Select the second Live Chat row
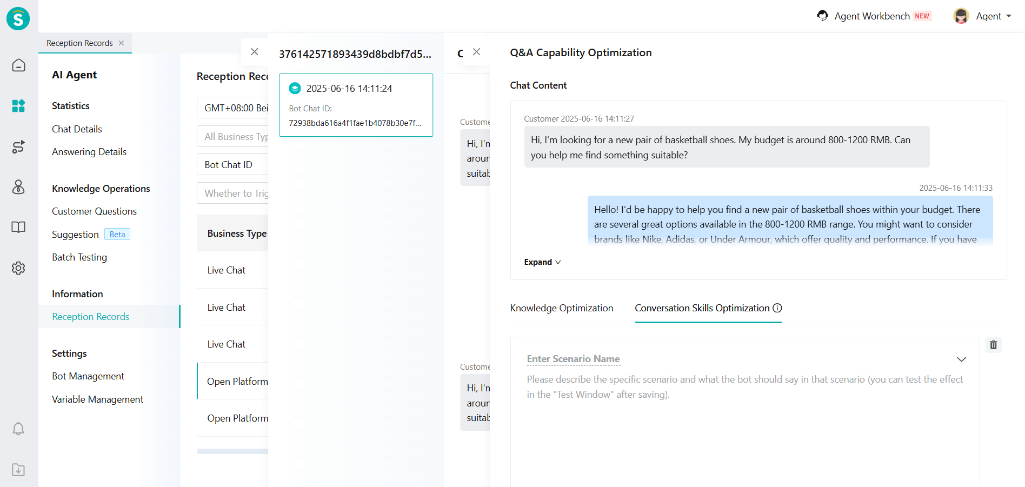 [232, 308]
